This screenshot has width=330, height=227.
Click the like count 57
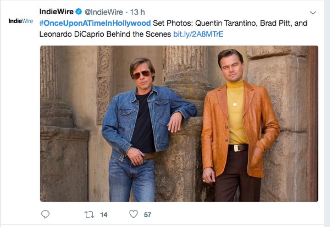click(148, 215)
